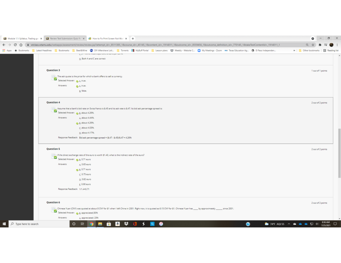Expand the hidden bookmarks overflow chevron

pyautogui.click(x=294, y=51)
